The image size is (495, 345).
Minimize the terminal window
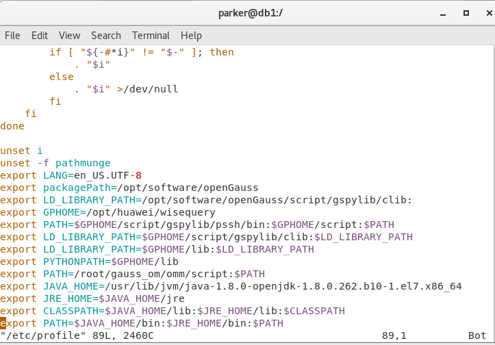tap(443, 13)
